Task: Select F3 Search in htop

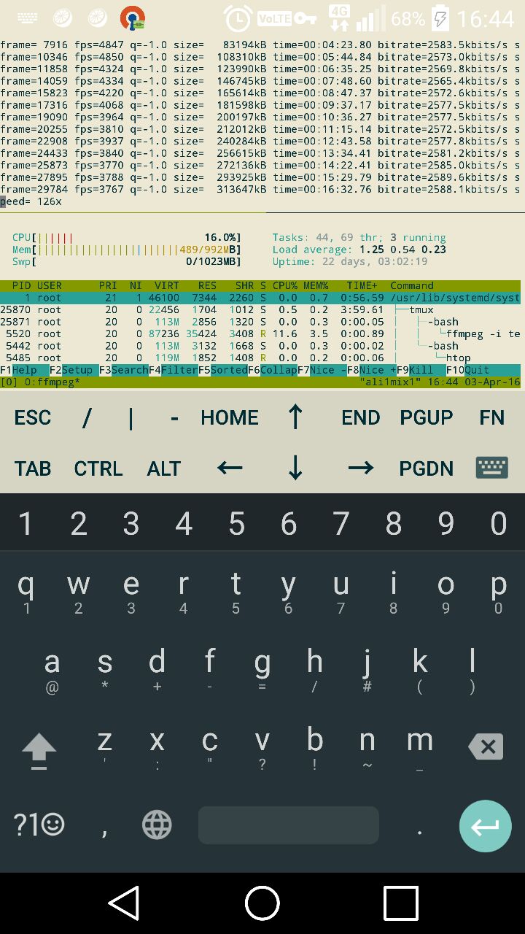Action: (x=124, y=370)
